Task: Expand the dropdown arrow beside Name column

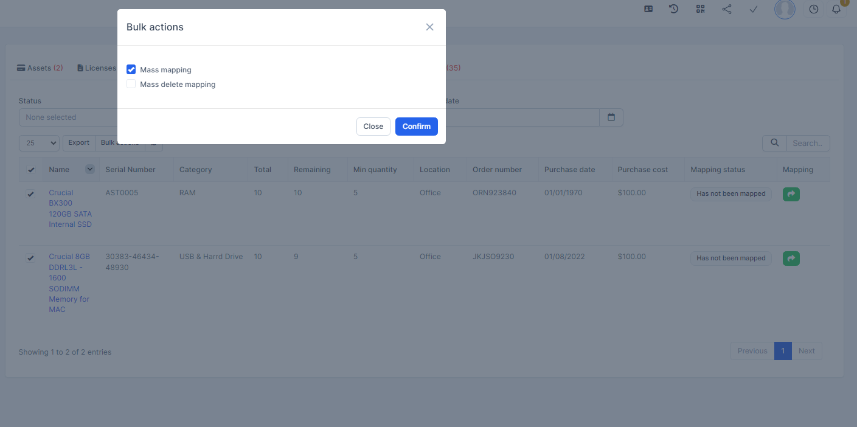Action: pos(90,169)
